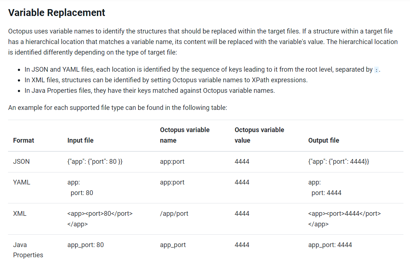Select the XML format cell

20,214
